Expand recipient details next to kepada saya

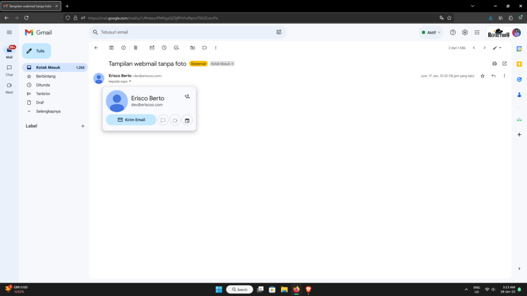pos(130,81)
